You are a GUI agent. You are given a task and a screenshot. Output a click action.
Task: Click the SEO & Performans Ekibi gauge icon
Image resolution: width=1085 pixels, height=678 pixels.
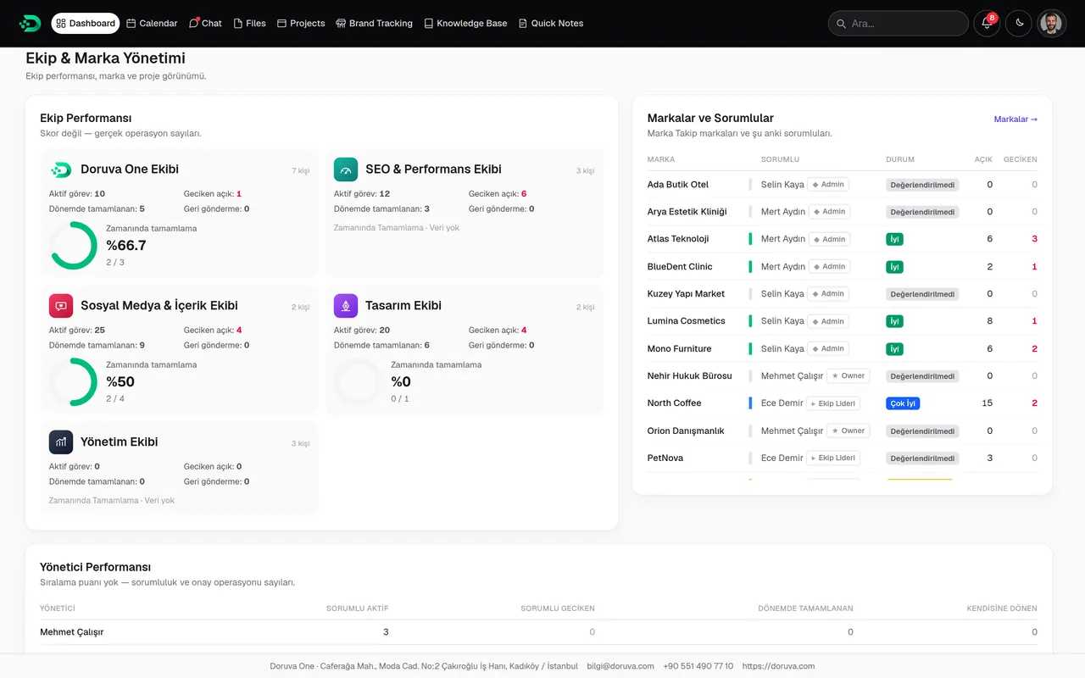click(x=346, y=169)
